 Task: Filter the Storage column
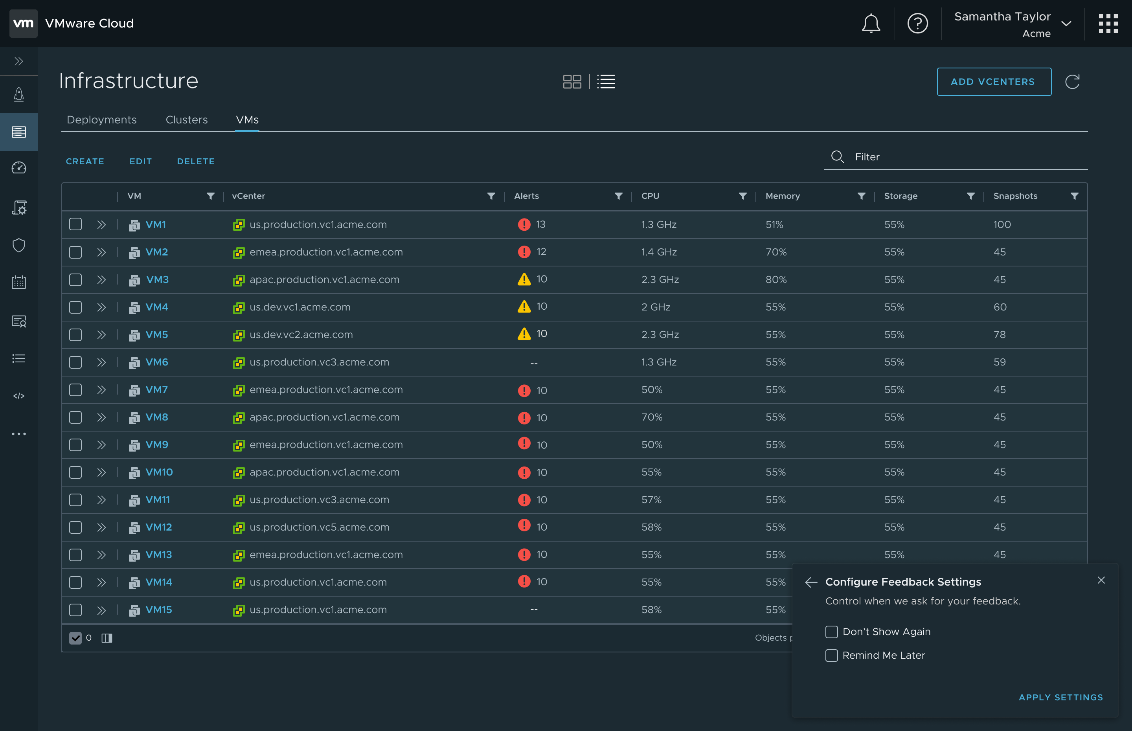970,196
